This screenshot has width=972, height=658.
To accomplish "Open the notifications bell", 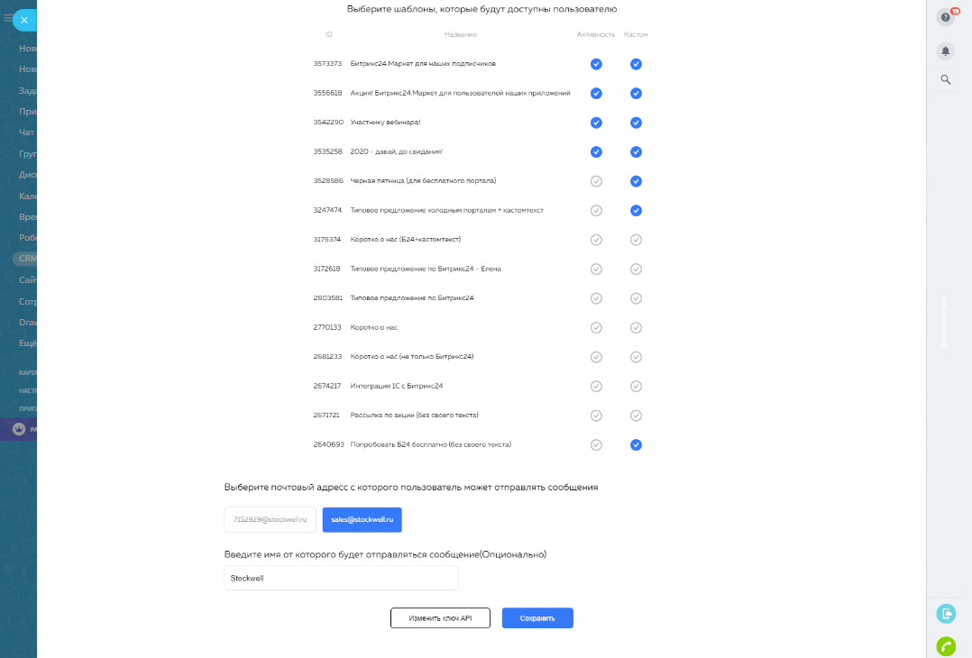I will pyautogui.click(x=945, y=50).
